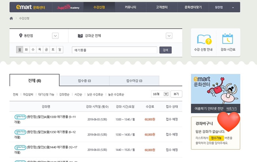Click 엄마+자녀 badge on 13:50 애기똥풀 row
Viewport: 257px width, 162px height.
(x=20, y=132)
